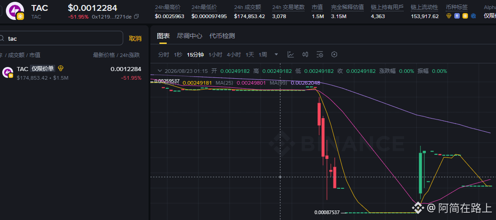Expand more time intervals dropdown arrow
Screen dimensions: 496x220
[x=276, y=54]
